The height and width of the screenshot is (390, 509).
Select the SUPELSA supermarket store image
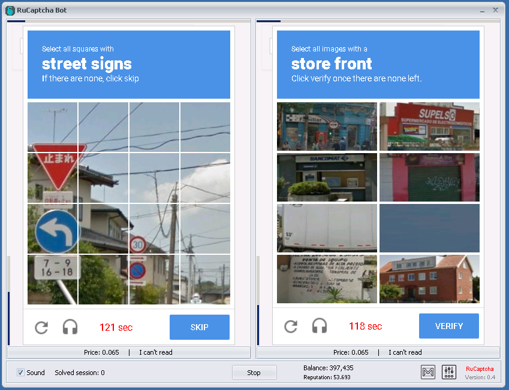click(429, 126)
